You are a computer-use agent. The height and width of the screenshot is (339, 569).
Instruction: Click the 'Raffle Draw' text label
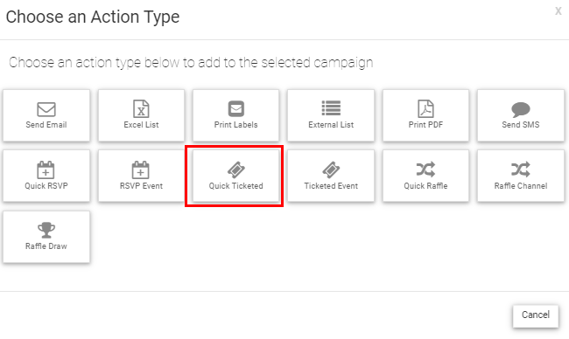click(46, 246)
